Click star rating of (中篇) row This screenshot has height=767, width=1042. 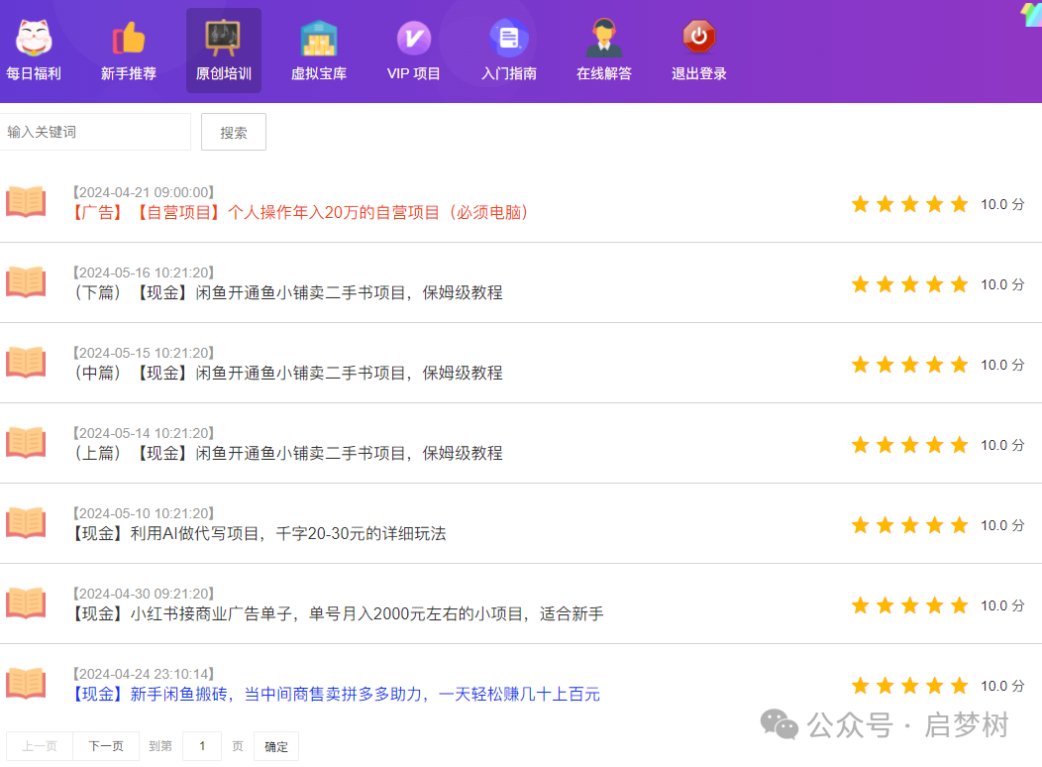[909, 365]
